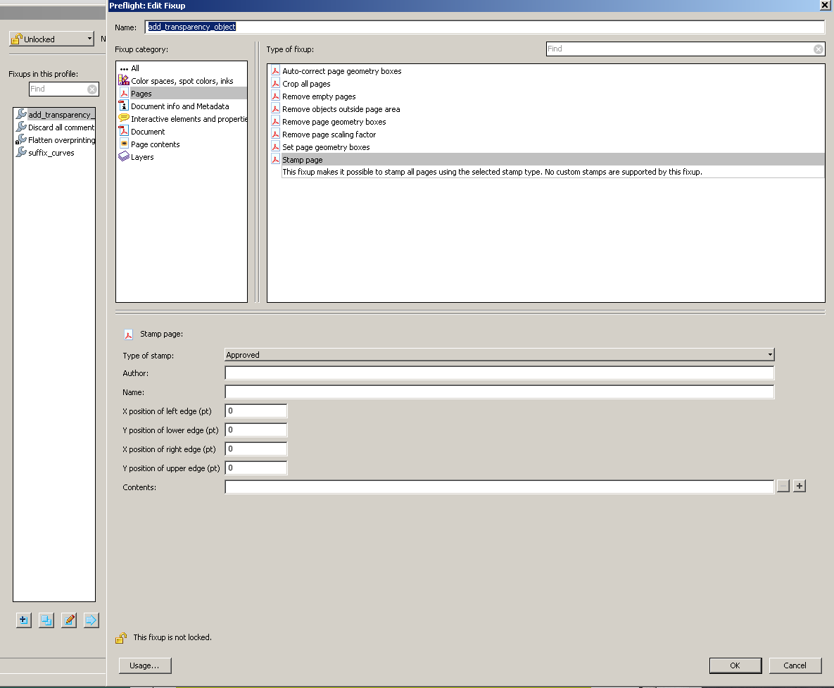Click the blue arrow export icon
Viewport: 834px width, 688px height.
(x=91, y=620)
